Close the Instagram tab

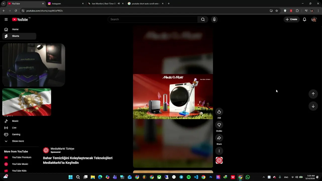click(83, 4)
